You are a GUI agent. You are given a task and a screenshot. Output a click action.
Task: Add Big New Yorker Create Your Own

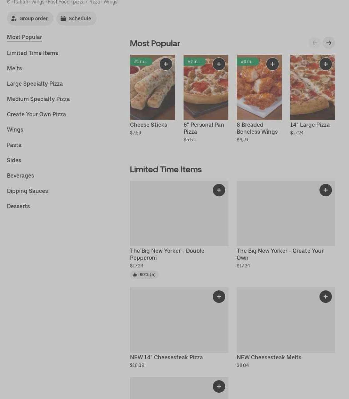point(326,190)
